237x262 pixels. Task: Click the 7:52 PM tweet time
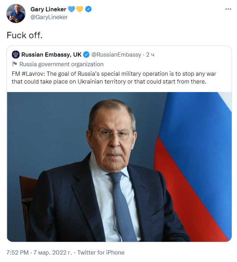tap(18, 252)
